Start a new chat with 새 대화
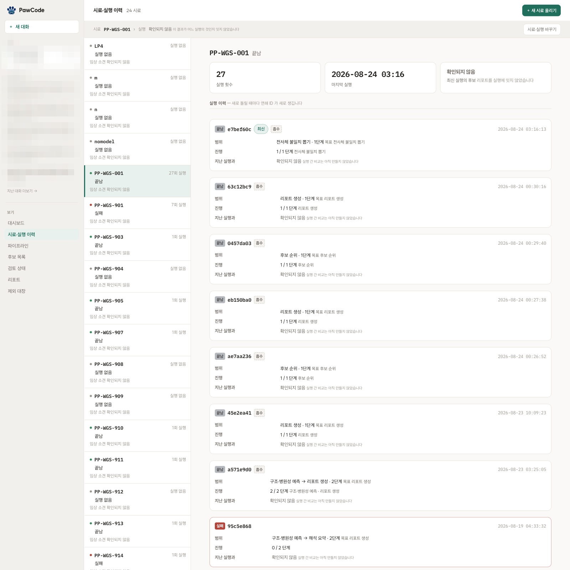The image size is (570, 570). click(x=42, y=27)
